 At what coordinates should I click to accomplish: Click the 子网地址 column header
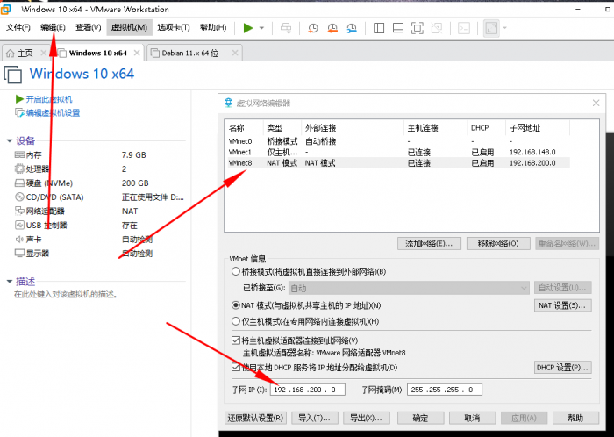pyautogui.click(x=537, y=128)
